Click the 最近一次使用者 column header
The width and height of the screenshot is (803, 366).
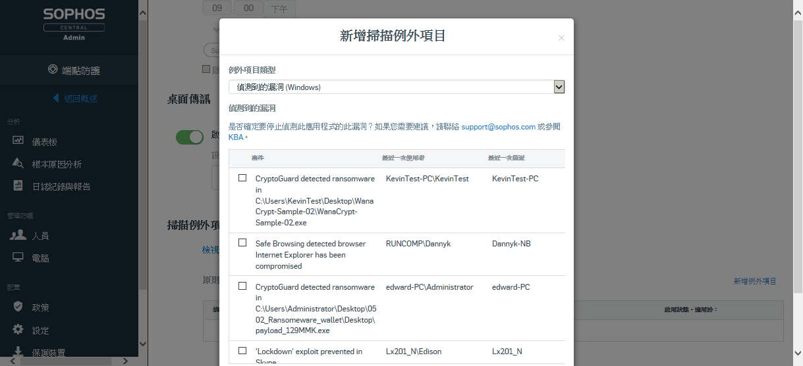(403, 158)
